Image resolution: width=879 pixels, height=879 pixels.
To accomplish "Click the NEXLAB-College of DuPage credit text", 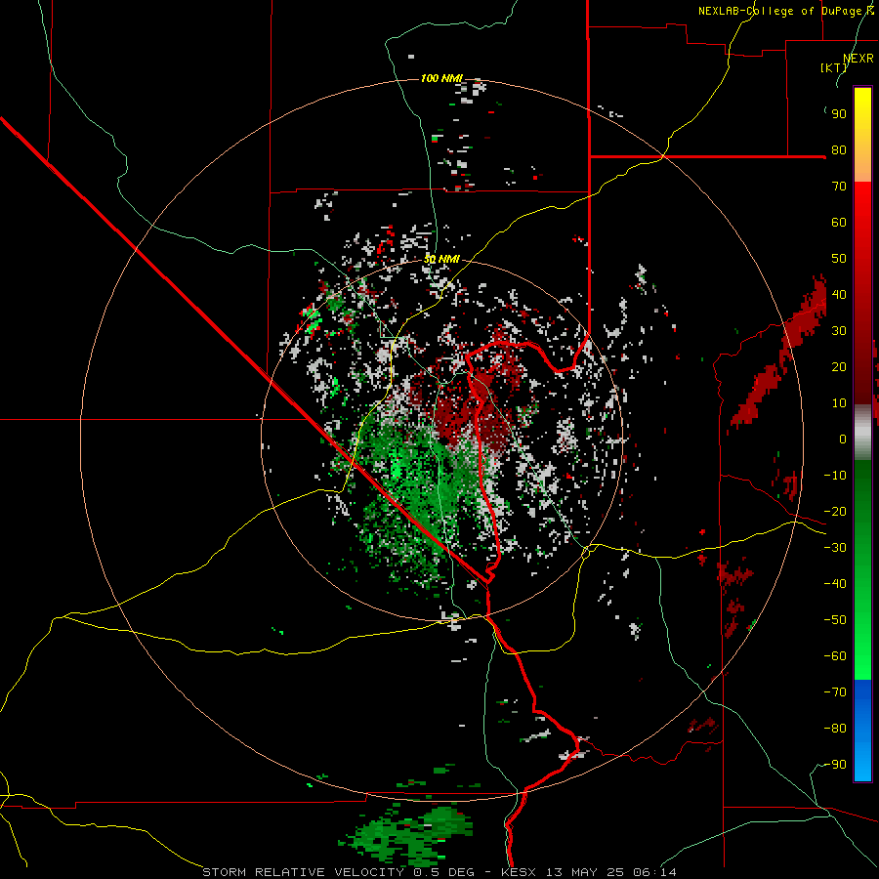I will pos(786,11).
